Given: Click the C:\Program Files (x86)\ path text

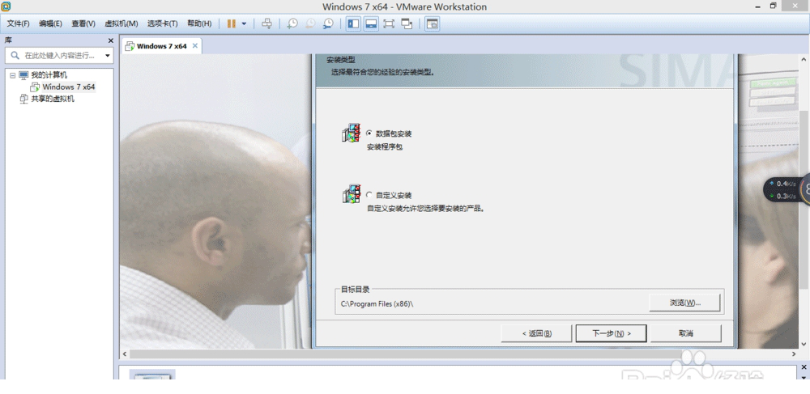Looking at the screenshot, I should [x=377, y=303].
